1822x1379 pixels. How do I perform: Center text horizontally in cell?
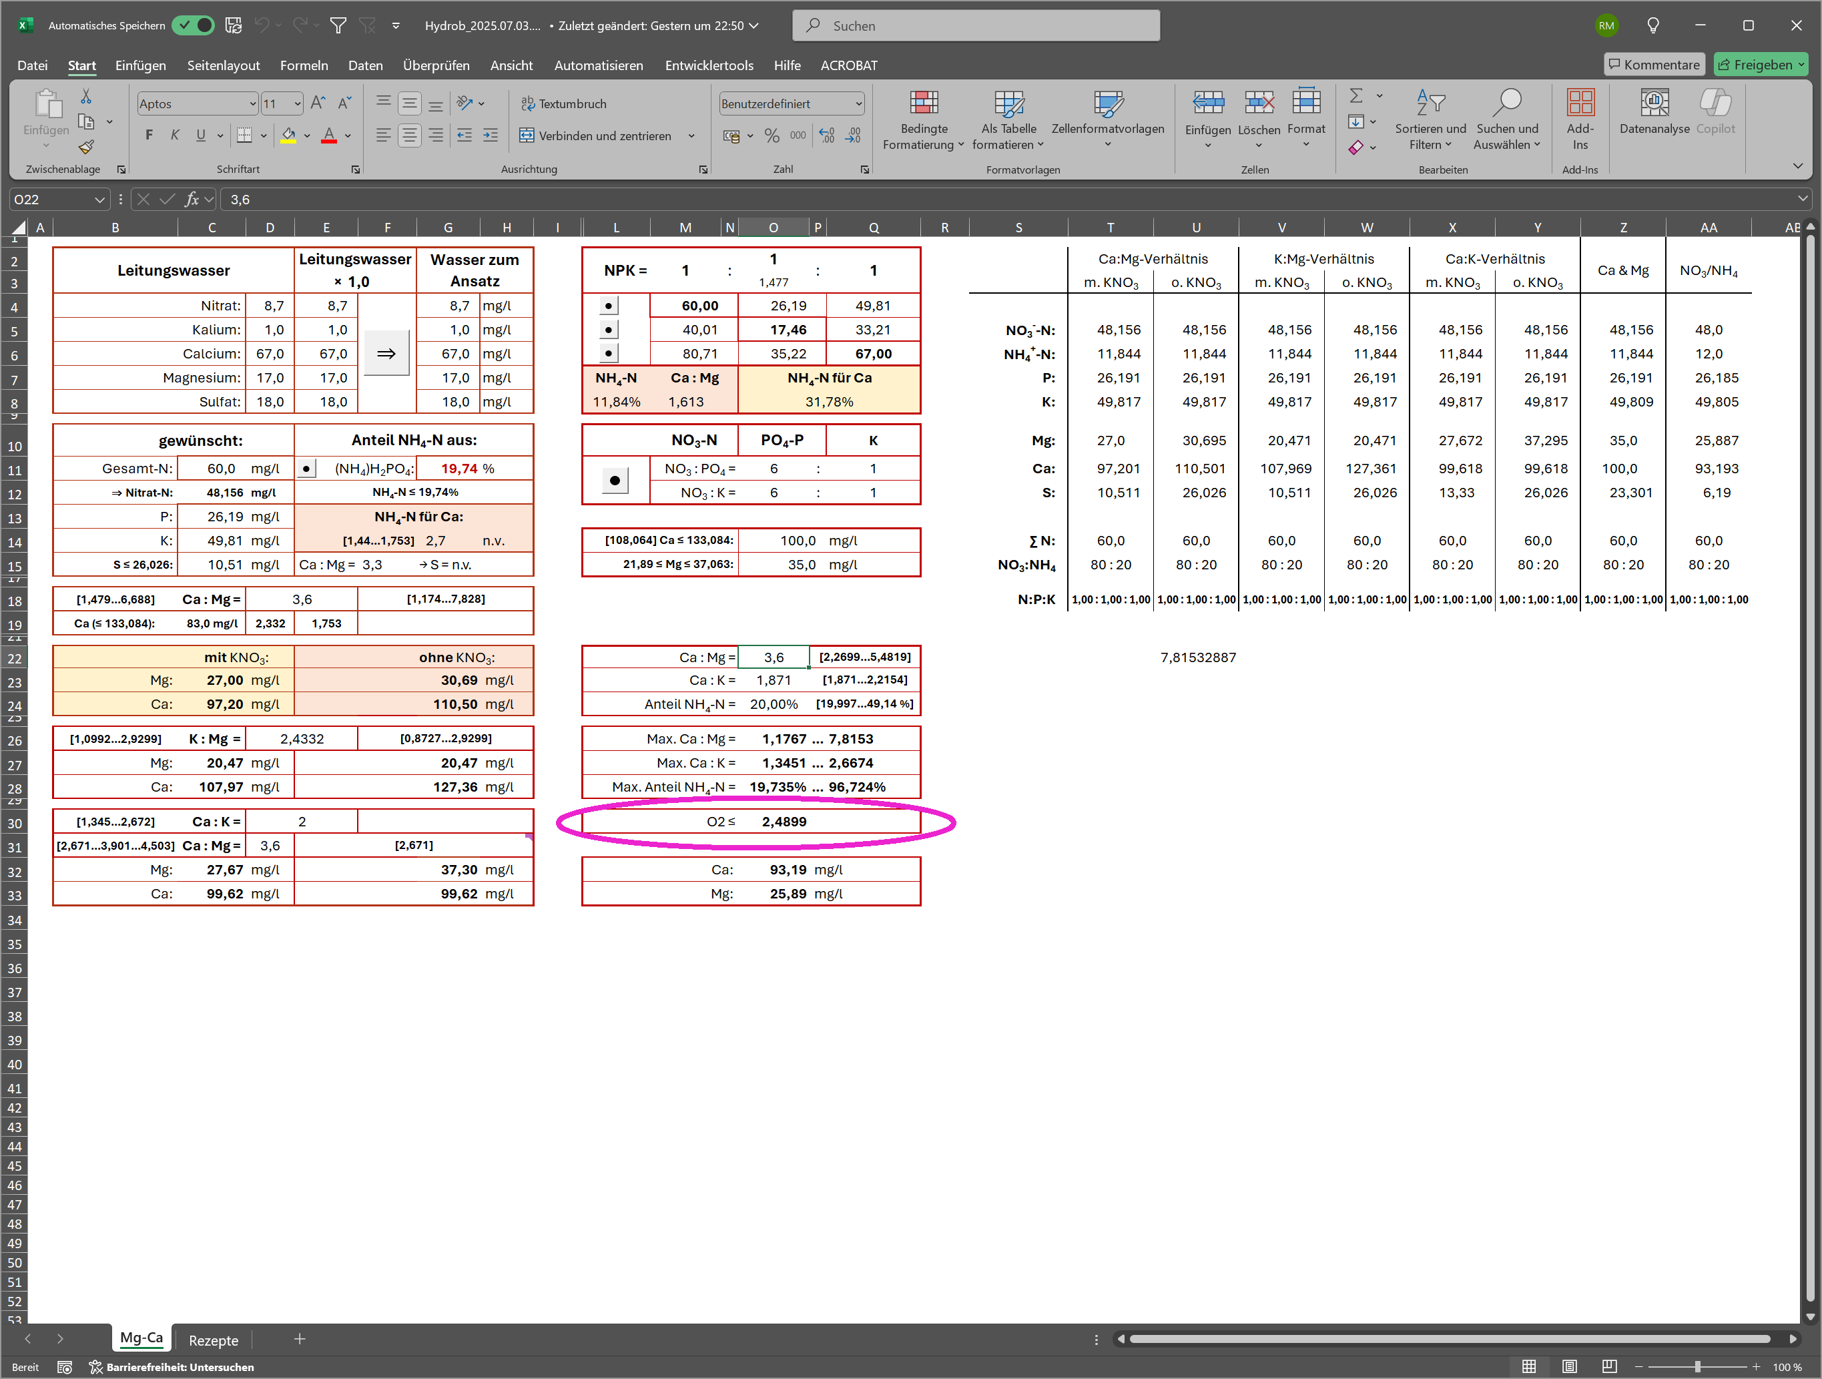point(409,135)
